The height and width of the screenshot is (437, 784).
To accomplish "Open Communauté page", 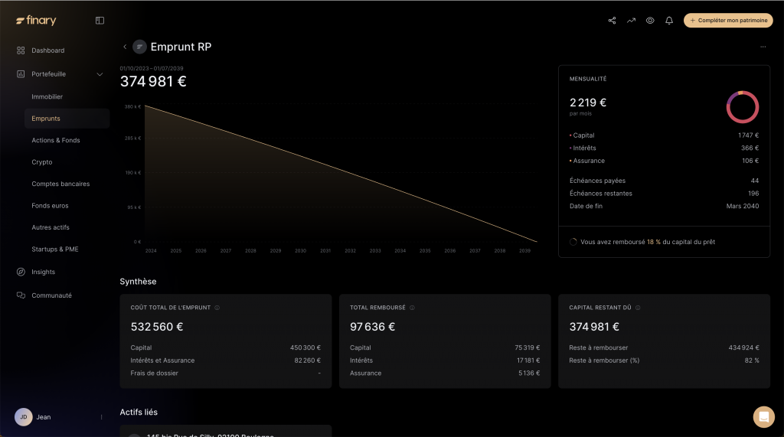I will [51, 295].
